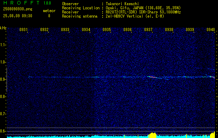The image size is (218, 138).
Task: Click the kHz axis unit label
Action: pos(3,28)
